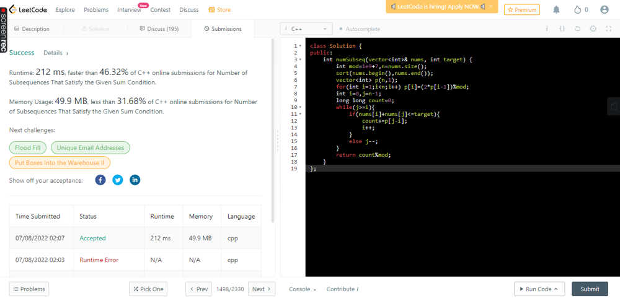This screenshot has height=298, width=620.
Task: Visit the Store
Action: (x=219, y=9)
